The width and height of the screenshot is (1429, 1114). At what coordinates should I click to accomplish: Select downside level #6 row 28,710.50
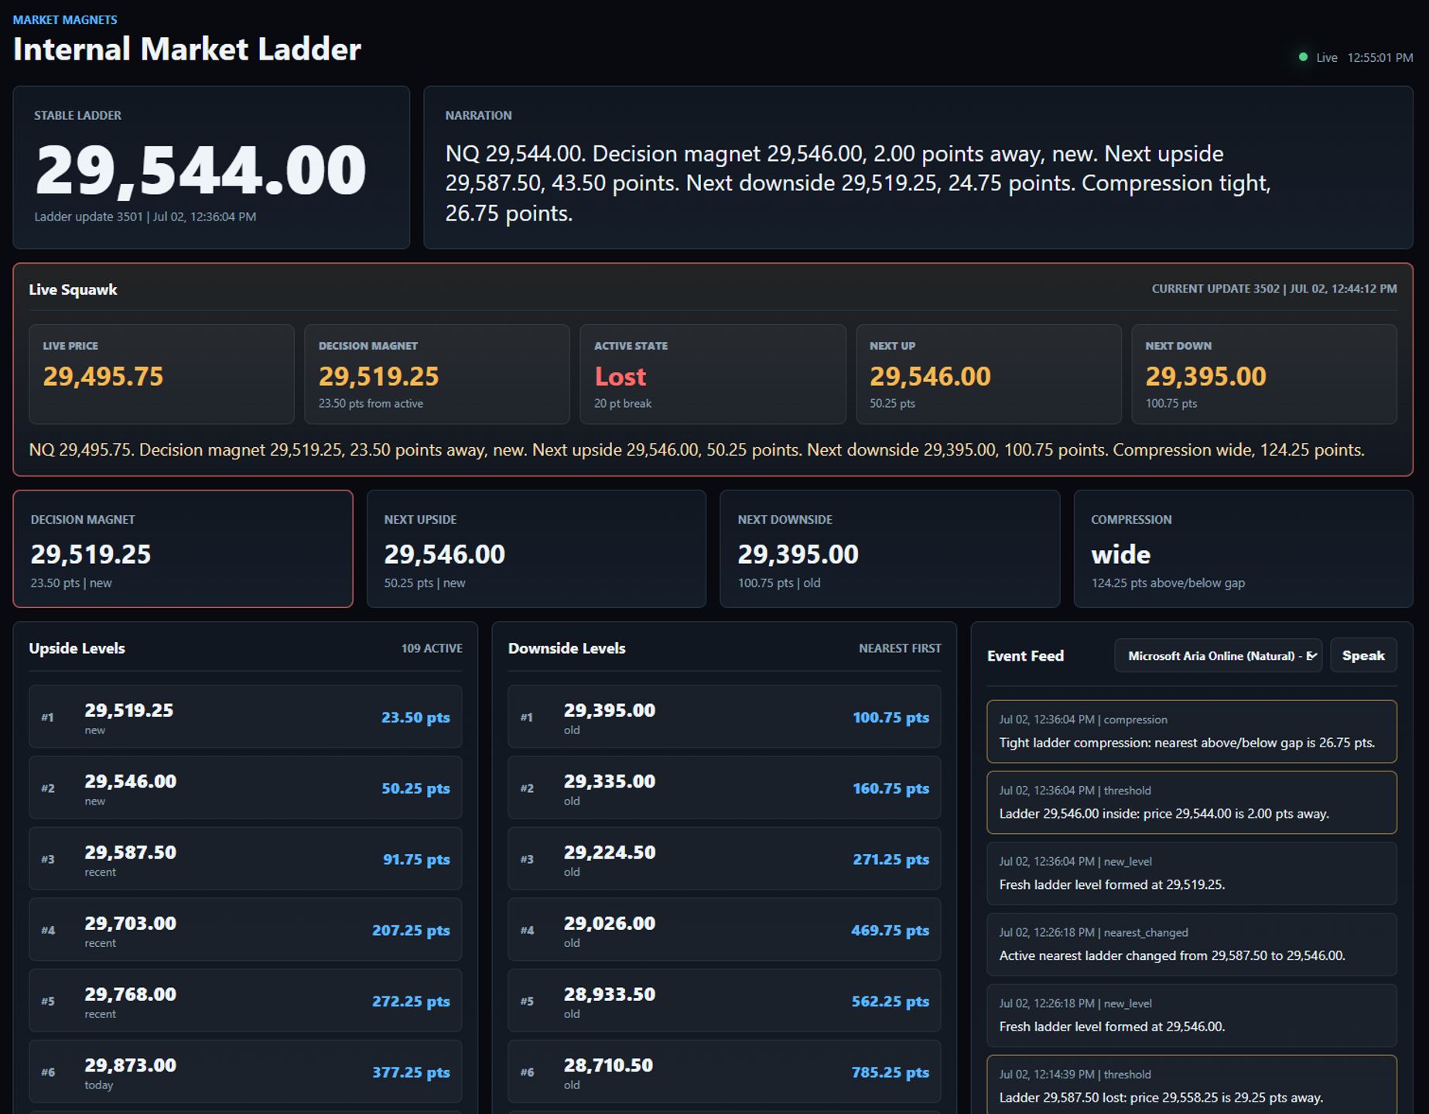click(724, 1071)
